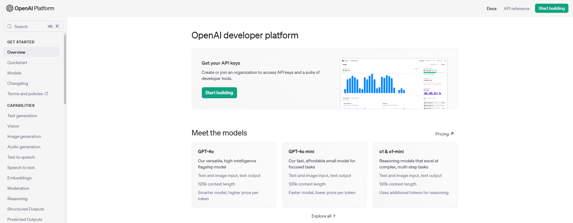
Task: Click the external link icon beside Terms and policies
Action: [x=46, y=94]
